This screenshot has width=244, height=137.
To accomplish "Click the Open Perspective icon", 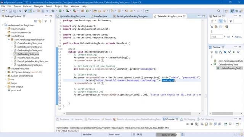I will click(x=226, y=11).
